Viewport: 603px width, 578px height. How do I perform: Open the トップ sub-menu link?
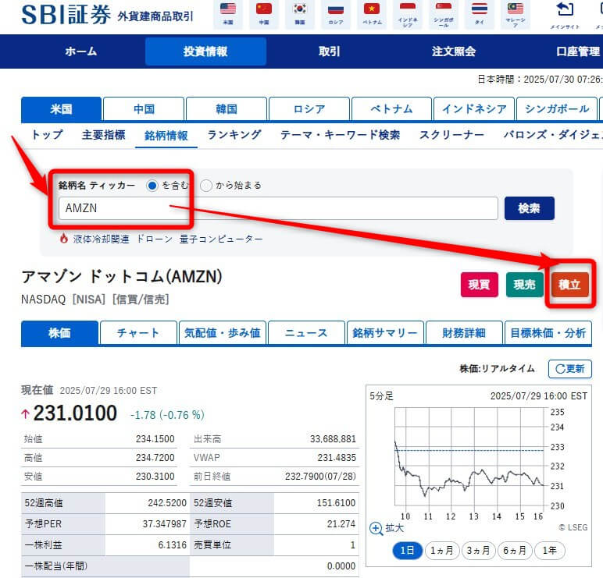click(47, 135)
